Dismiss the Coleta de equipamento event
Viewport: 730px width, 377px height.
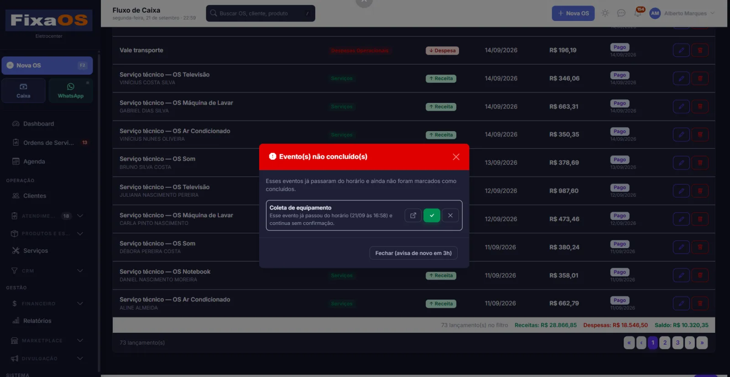coord(450,215)
